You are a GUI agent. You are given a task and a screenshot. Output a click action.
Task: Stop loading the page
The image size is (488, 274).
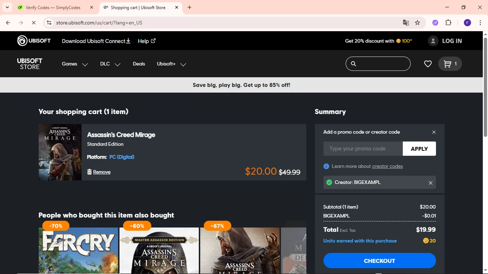[x=34, y=23]
